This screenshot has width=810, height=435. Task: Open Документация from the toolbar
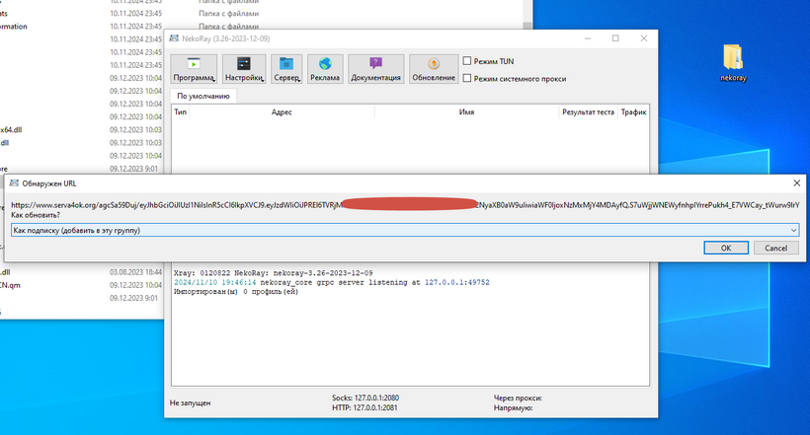pos(374,68)
